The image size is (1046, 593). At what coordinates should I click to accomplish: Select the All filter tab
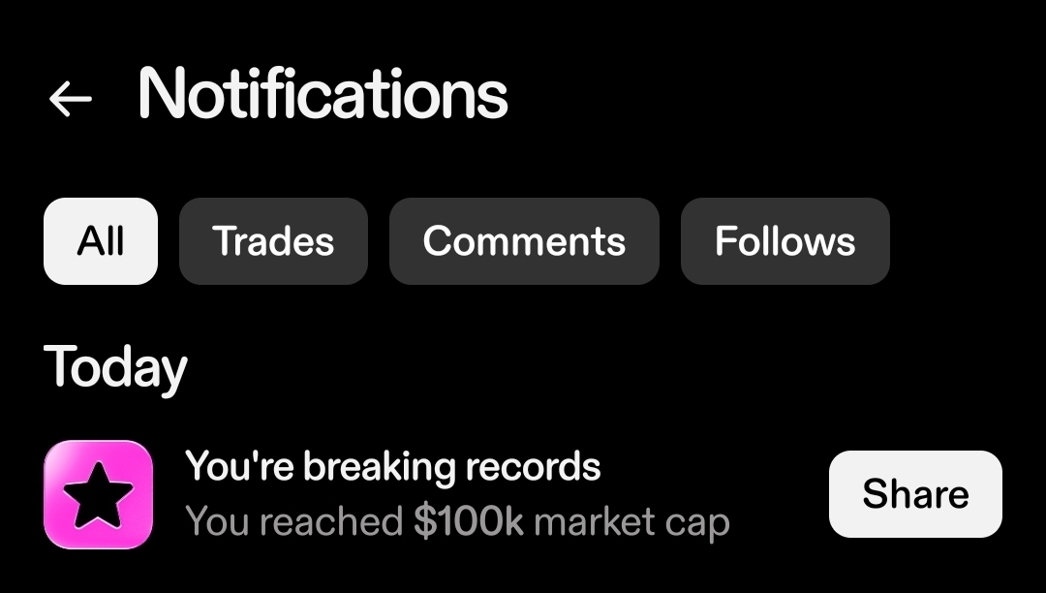click(x=101, y=241)
